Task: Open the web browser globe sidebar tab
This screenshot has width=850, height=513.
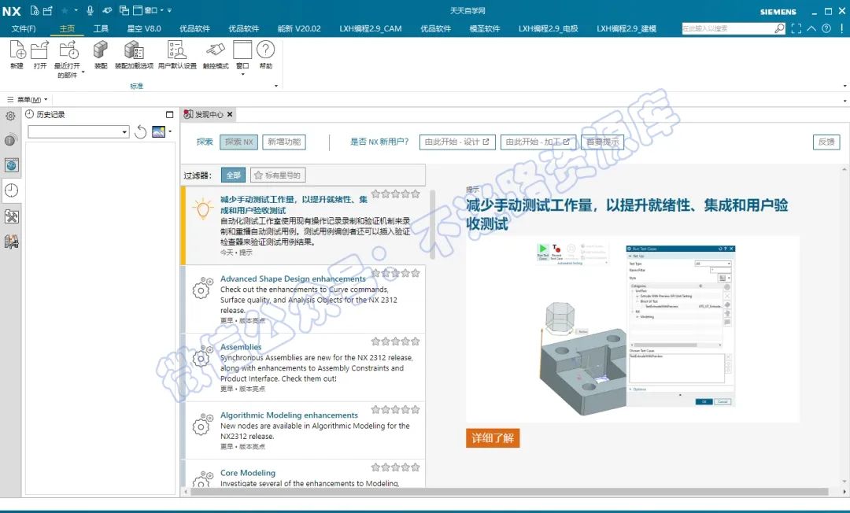Action: coord(11,165)
